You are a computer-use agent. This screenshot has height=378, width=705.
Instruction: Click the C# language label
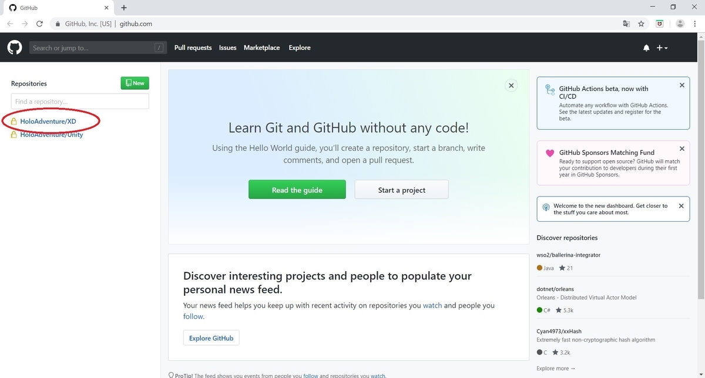coord(547,310)
